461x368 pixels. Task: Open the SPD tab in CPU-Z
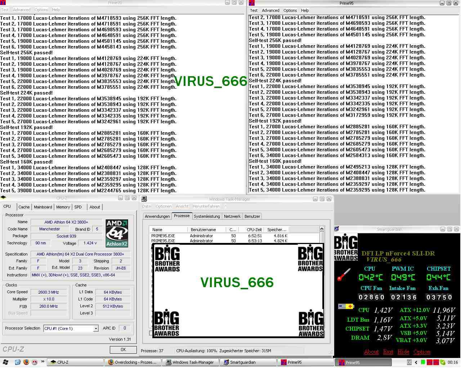[78, 207]
